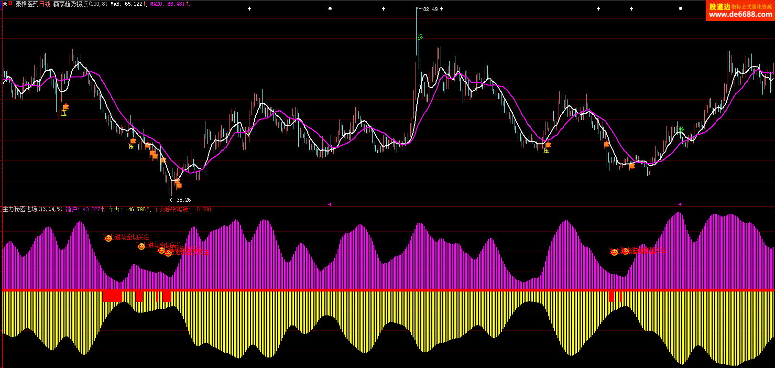
Task: Visit the www.de6688.com link
Action: coord(740,14)
